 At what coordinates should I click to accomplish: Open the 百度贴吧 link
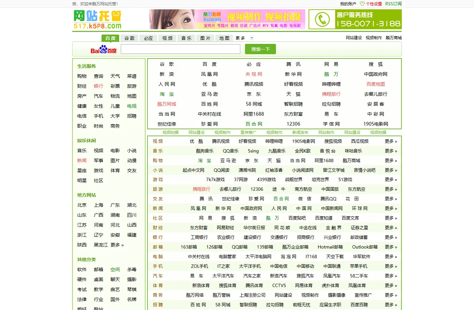tap(297, 218)
